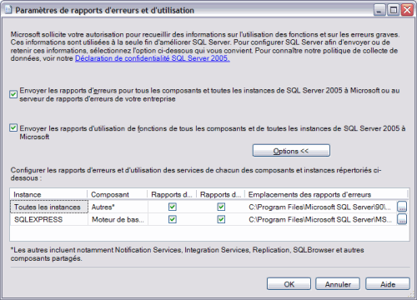This screenshot has height=300, width=417.
Task: Toggle second report checkbox in SQLEXPRESS row
Action: (x=221, y=219)
